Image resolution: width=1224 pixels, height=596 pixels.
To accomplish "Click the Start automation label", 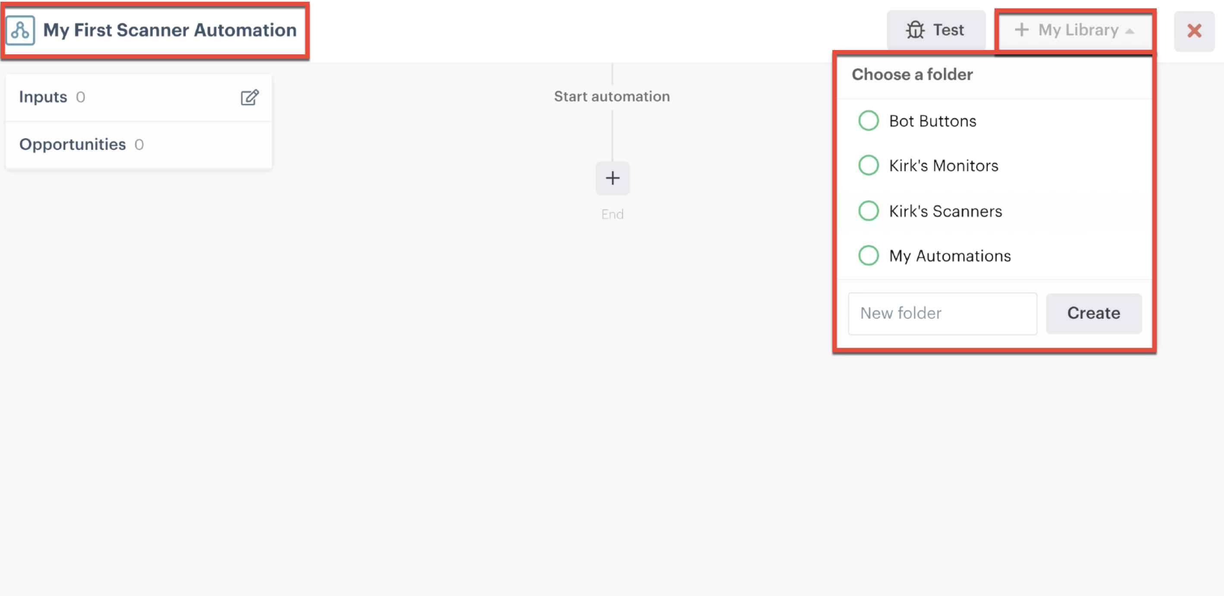I will pos(612,97).
